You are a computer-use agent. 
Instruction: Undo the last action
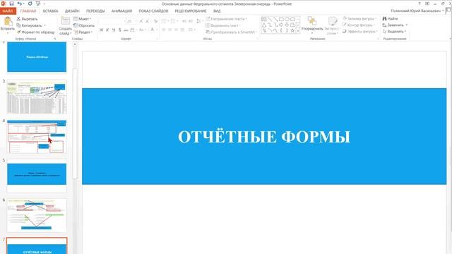tap(19, 4)
